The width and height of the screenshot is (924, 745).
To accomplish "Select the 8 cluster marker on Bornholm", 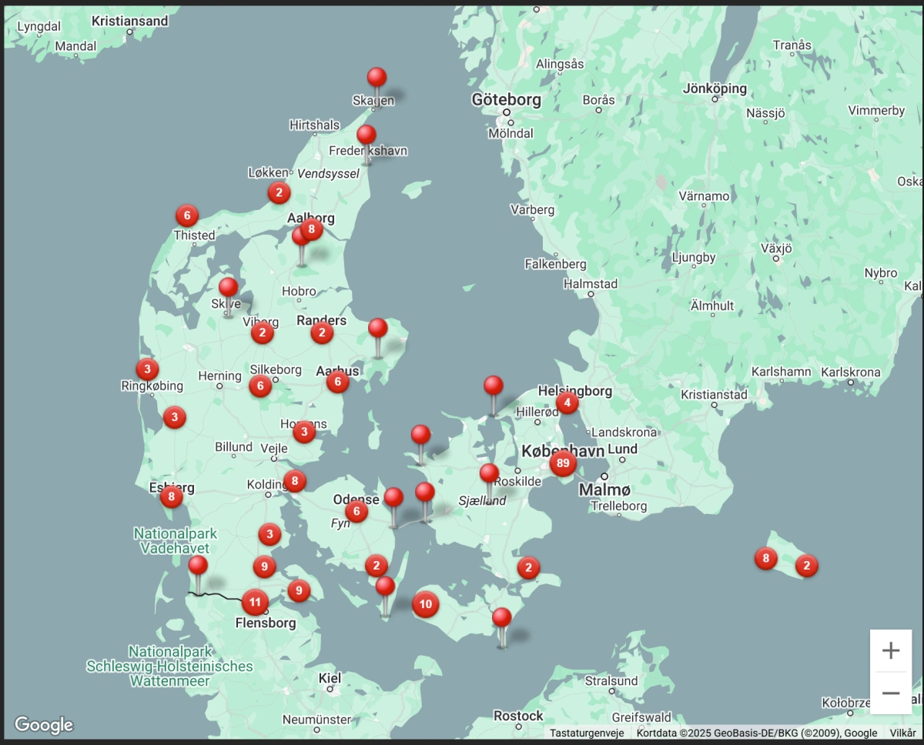I will point(765,558).
